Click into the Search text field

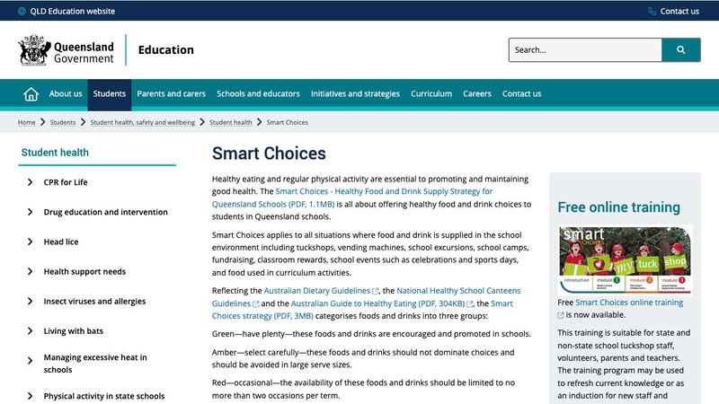pos(584,50)
